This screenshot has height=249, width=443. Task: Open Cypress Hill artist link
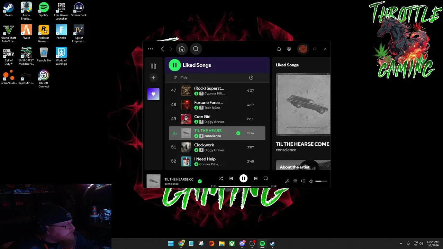click(214, 93)
